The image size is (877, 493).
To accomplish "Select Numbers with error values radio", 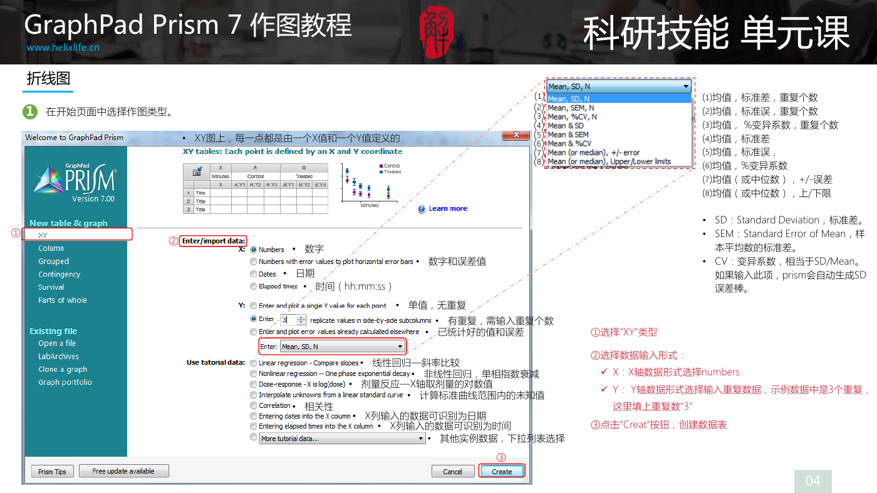I will click(253, 262).
